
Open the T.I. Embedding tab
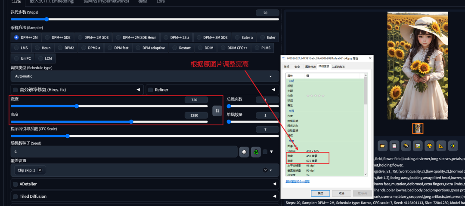[x=52, y=2]
